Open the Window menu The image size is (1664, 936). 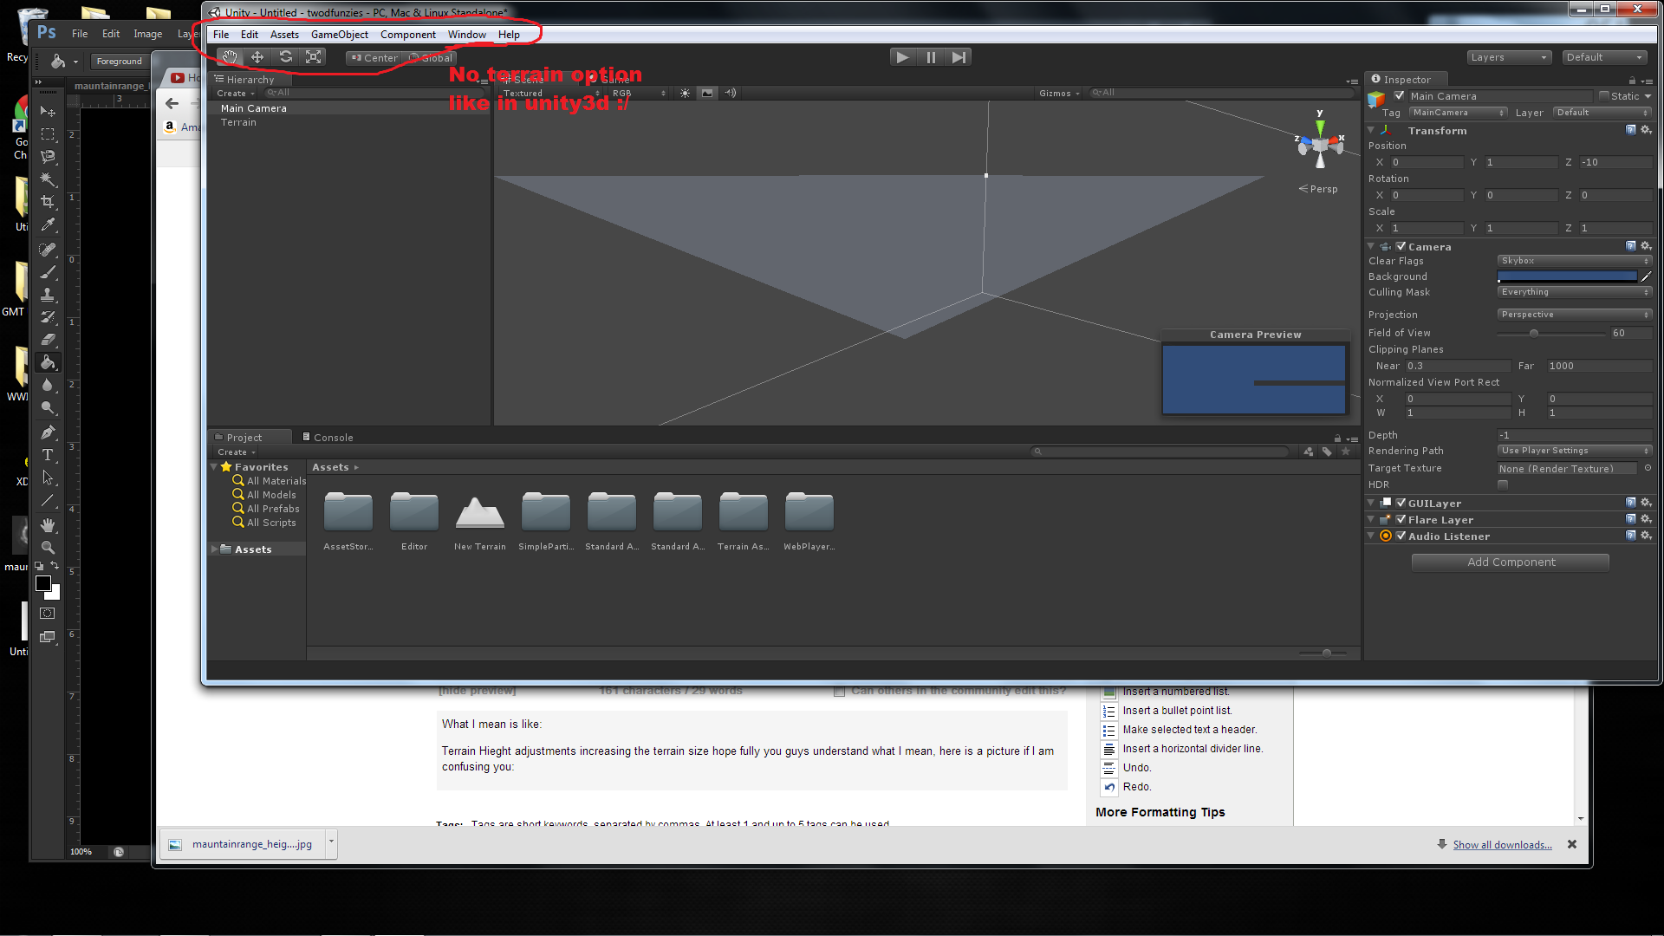click(x=466, y=35)
